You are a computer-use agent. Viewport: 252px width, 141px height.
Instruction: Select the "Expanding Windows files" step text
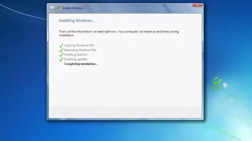coord(80,50)
